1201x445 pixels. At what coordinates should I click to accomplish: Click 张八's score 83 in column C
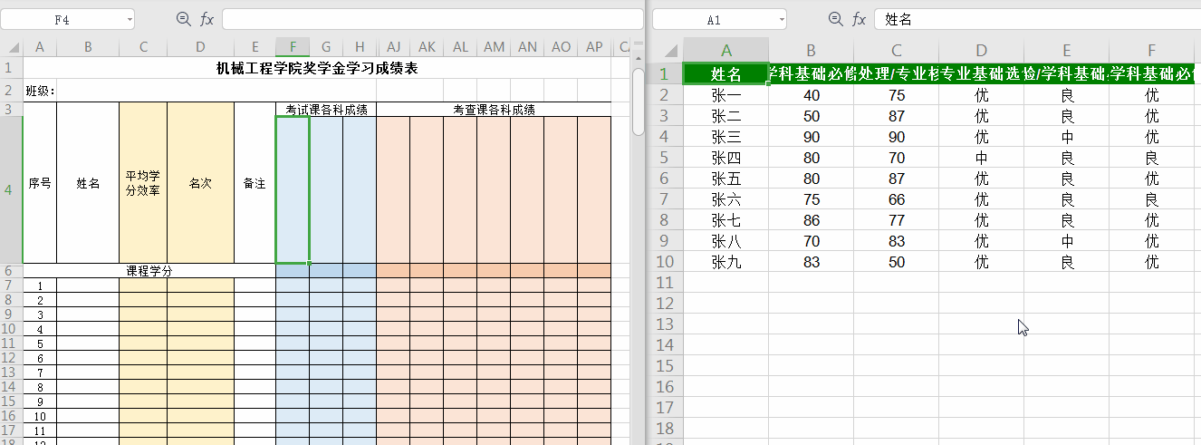[897, 241]
